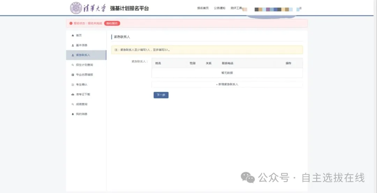The image size is (377, 193).
Task: Click the magnifier icon beside 成绩查询
Action: point(73,104)
